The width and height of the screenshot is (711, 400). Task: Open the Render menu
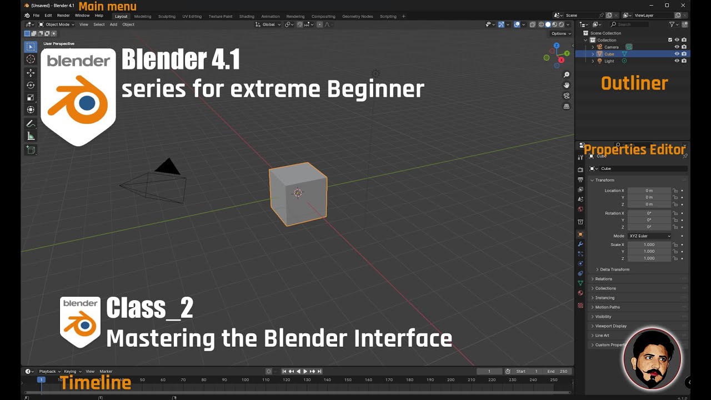pos(63,16)
